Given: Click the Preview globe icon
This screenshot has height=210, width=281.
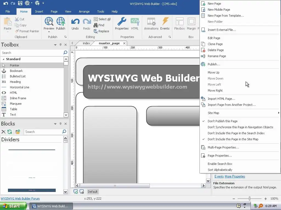Looking at the screenshot, I should click(49, 21).
